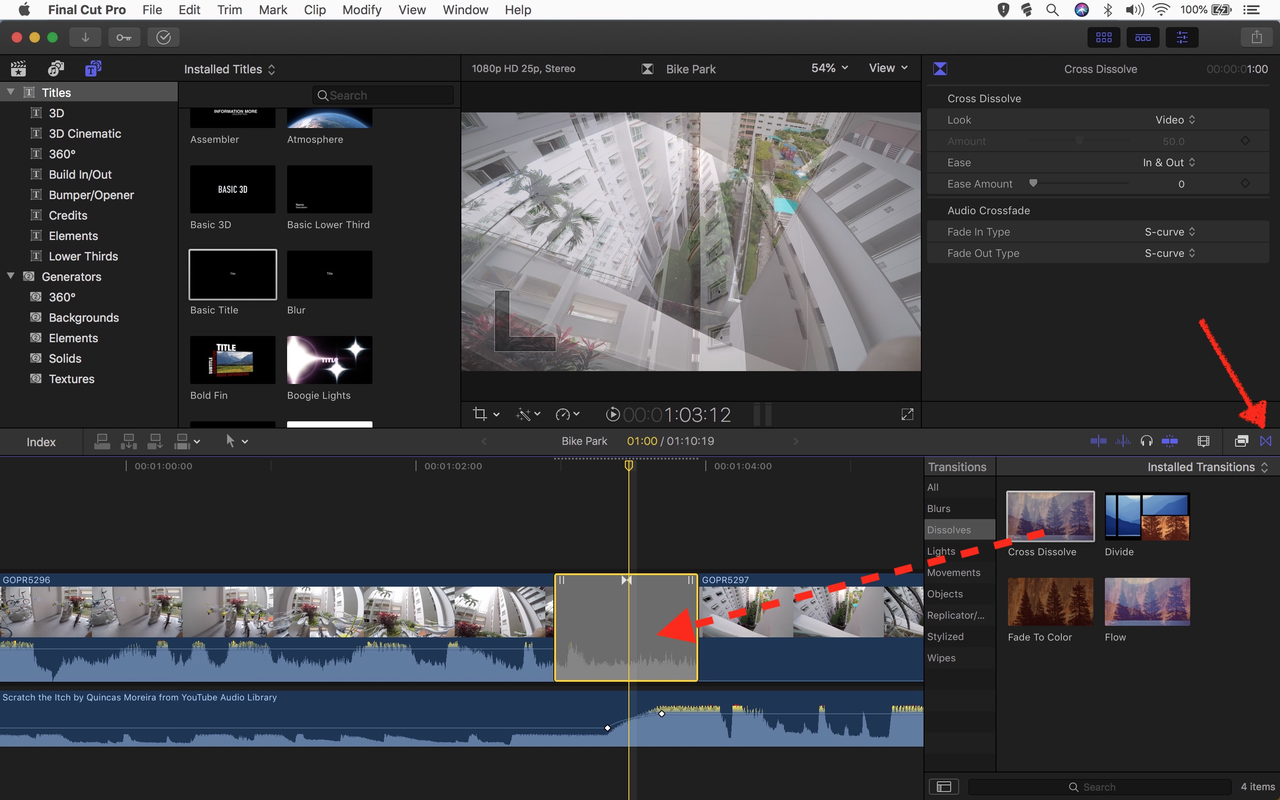Open the Modify menu
Screen dimensions: 1280x800
coord(362,9)
